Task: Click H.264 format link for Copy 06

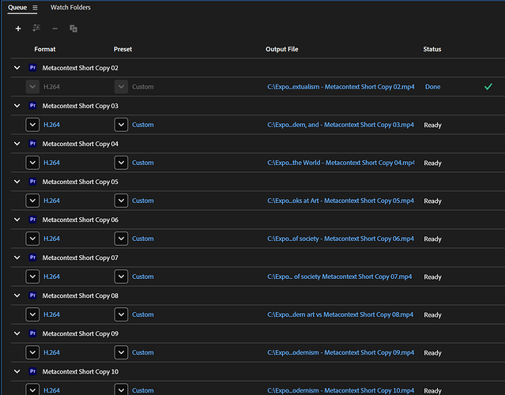Action: [x=51, y=239]
